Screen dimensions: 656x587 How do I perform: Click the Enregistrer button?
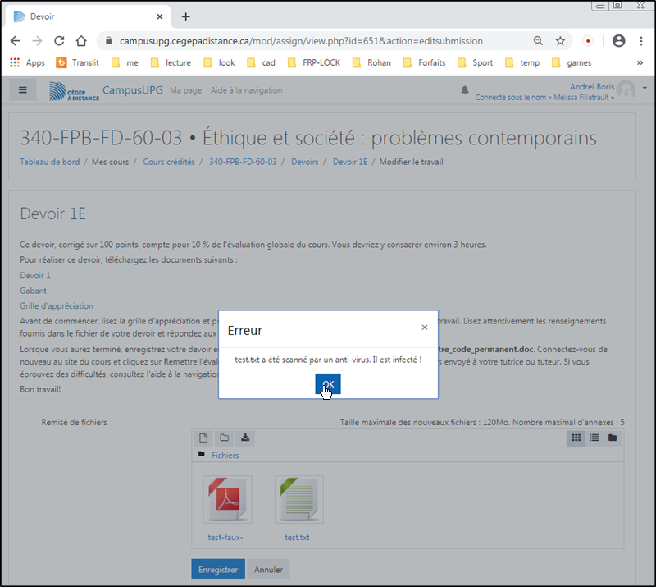[x=217, y=569]
